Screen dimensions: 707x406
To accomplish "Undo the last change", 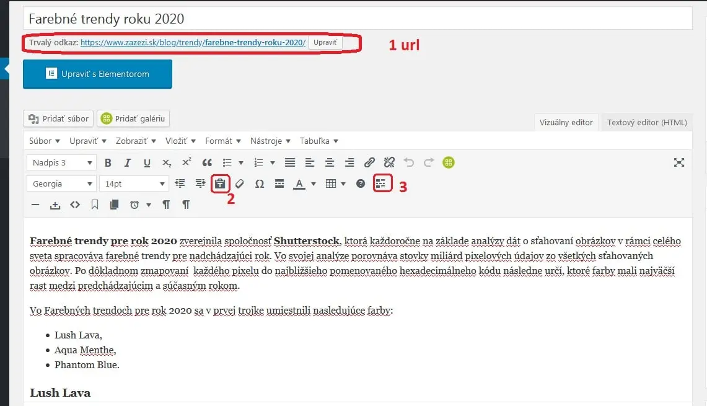I will point(409,163).
